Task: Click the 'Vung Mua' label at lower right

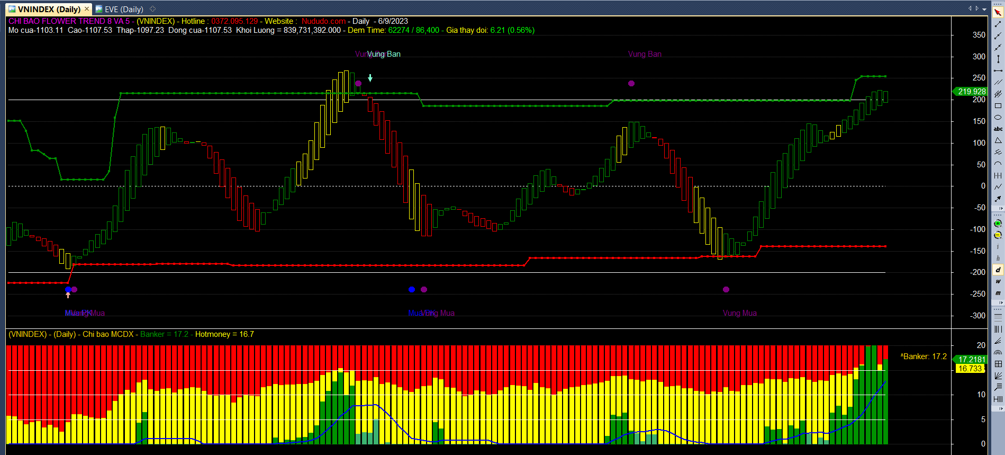Action: 739,313
